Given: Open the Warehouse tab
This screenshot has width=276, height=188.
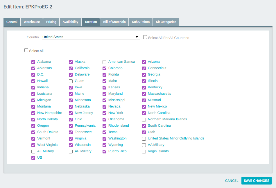Looking at the screenshot, I should [x=32, y=22].
